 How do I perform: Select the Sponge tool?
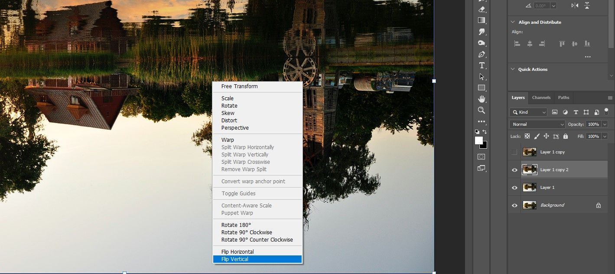coord(482,43)
